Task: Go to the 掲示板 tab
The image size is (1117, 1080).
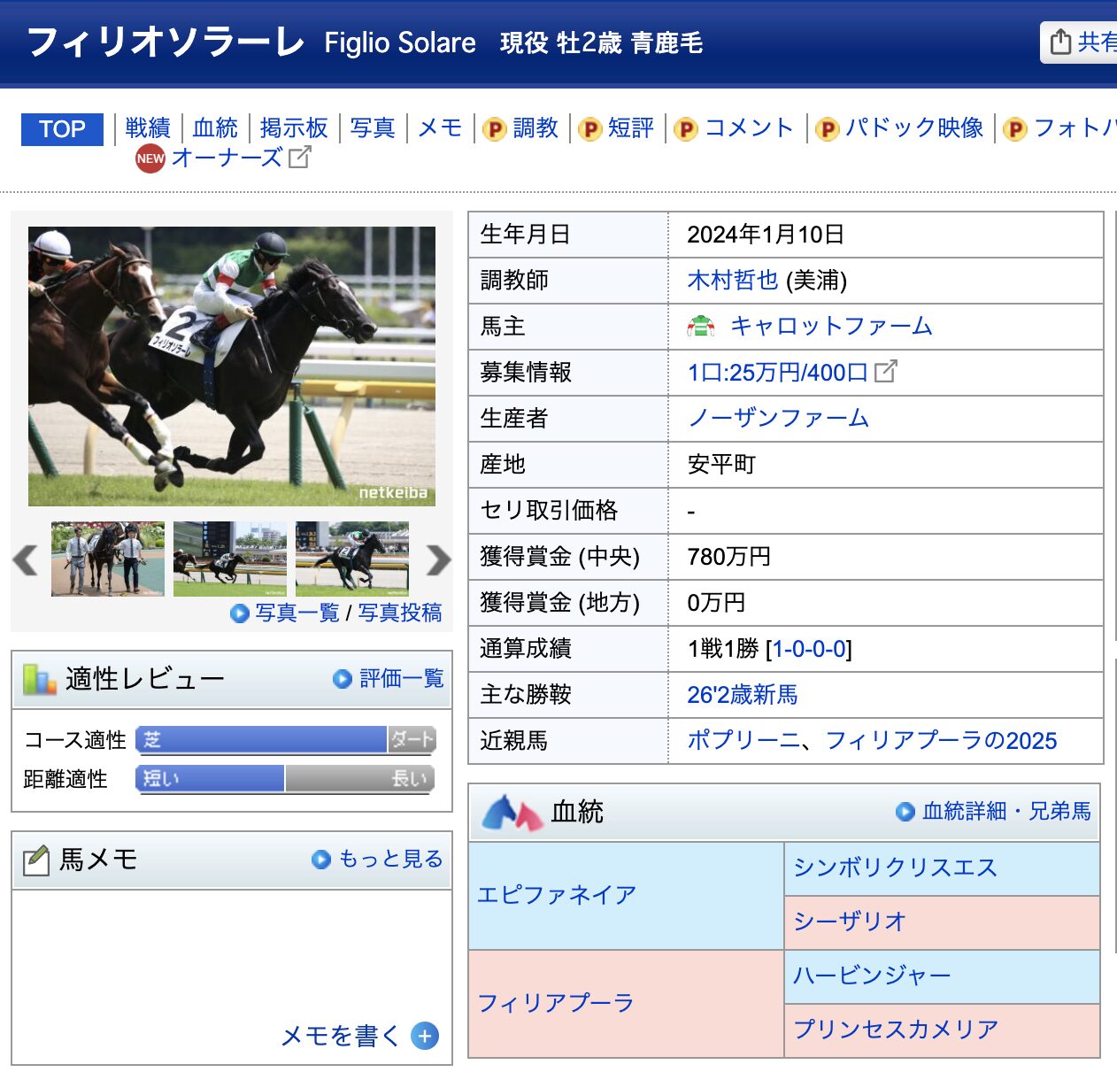Action: coord(294,128)
